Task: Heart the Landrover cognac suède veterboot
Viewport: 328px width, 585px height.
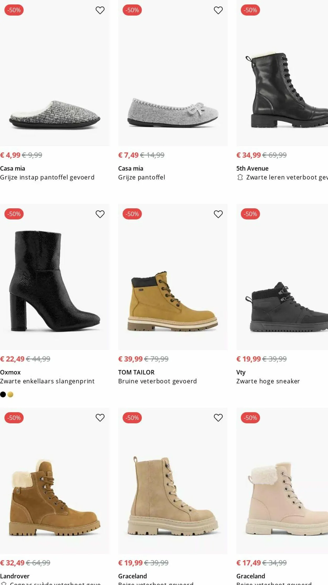Action: coord(100,418)
